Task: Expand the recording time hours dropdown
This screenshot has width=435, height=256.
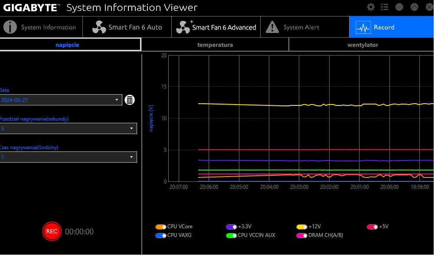Action: [x=68, y=157]
